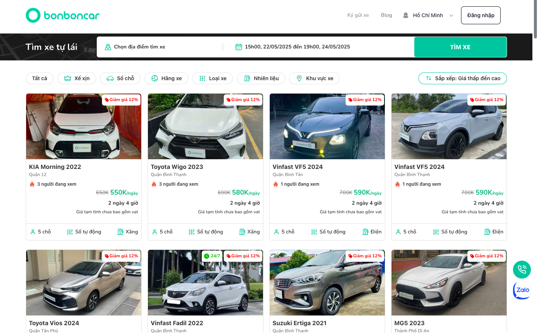Click Giảm giá 12% tag on Toyota Wigo

tap(243, 100)
